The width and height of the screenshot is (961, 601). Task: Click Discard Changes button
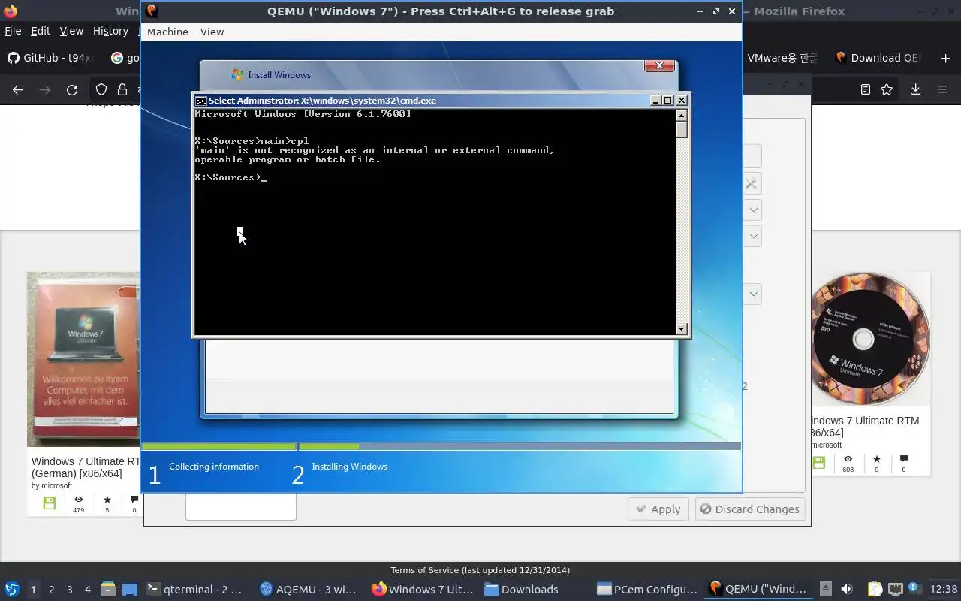point(750,509)
